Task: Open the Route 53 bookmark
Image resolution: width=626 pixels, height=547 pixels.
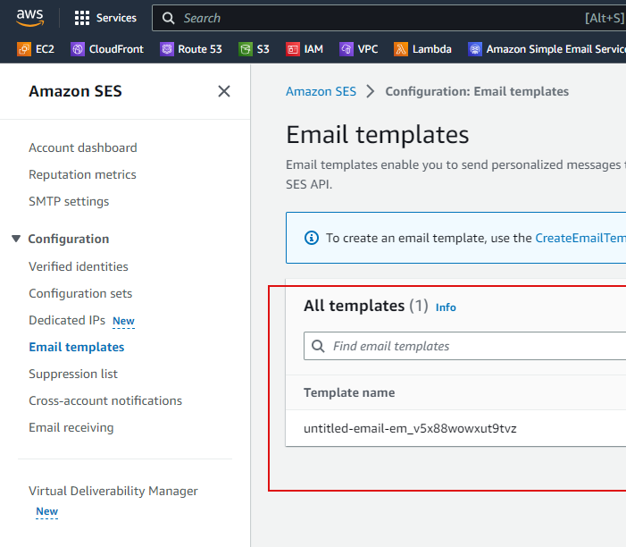Action: pyautogui.click(x=191, y=49)
